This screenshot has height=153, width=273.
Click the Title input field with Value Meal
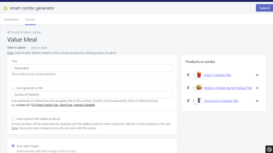[92, 68]
